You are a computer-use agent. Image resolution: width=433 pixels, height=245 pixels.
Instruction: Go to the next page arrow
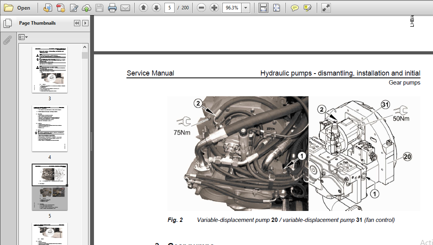point(156,8)
